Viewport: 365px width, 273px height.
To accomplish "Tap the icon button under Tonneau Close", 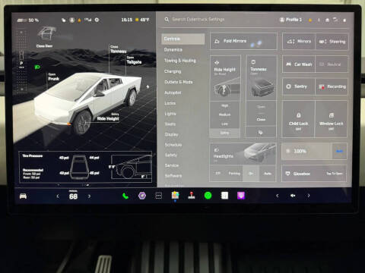I will 261,132.
